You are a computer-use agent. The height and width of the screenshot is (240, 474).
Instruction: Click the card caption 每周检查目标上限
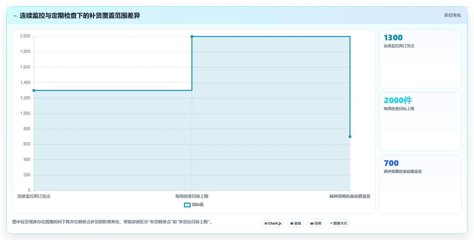tap(399, 109)
